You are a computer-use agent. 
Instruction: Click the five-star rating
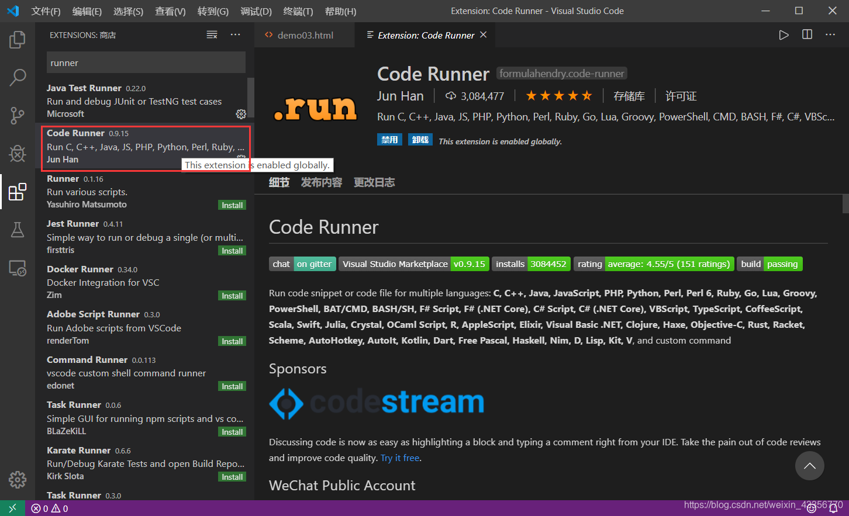point(559,96)
